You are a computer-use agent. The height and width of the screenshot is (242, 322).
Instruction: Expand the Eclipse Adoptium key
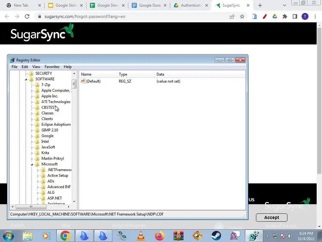click(32, 124)
